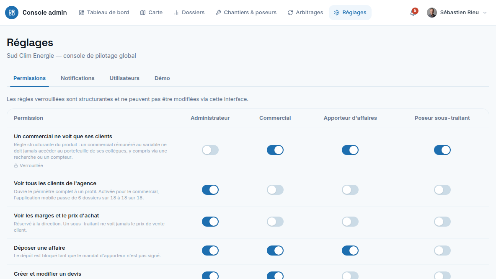This screenshot has height=279, width=496.
Task: Click the Verrouillée lock icon
Action: (16, 165)
